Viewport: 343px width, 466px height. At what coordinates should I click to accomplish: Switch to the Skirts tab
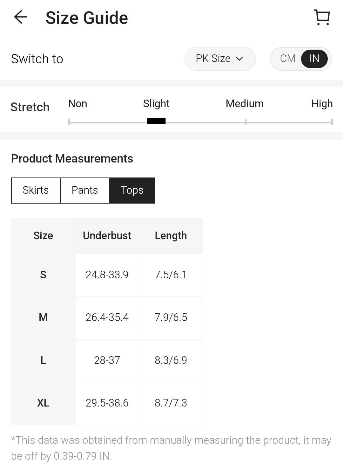36,190
